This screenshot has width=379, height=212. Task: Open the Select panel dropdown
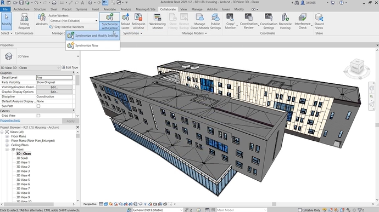point(7,33)
